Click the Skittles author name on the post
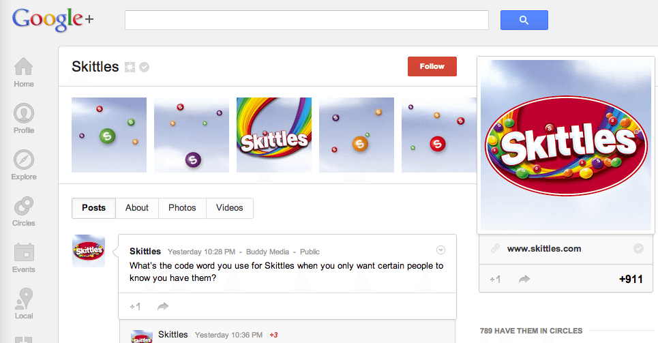The image size is (658, 343). [x=145, y=251]
